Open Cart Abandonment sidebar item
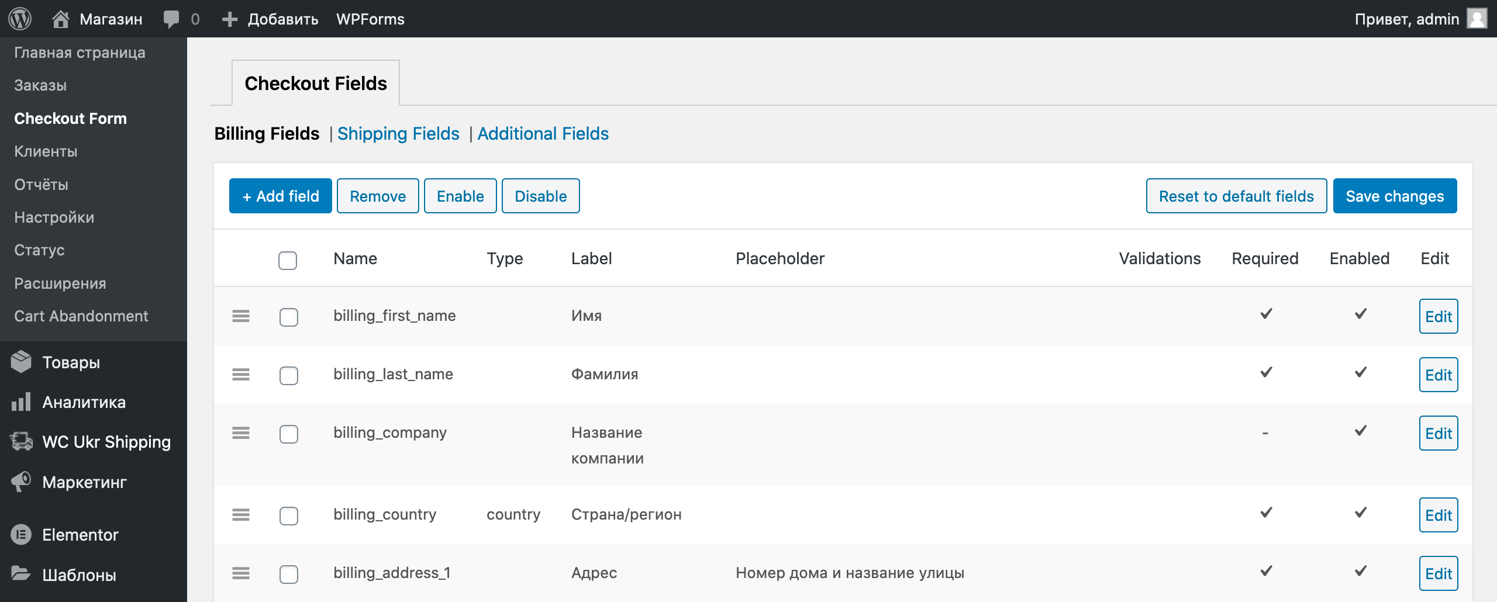The height and width of the screenshot is (602, 1497). coord(81,316)
